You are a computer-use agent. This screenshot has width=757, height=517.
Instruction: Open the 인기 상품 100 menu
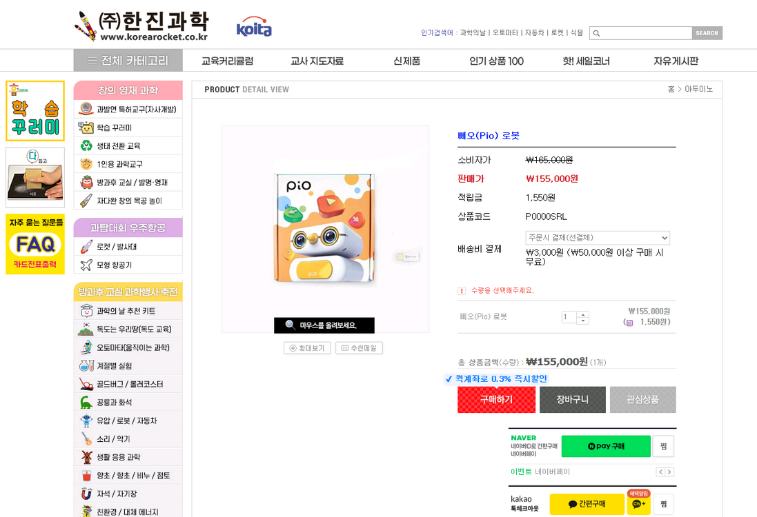496,61
